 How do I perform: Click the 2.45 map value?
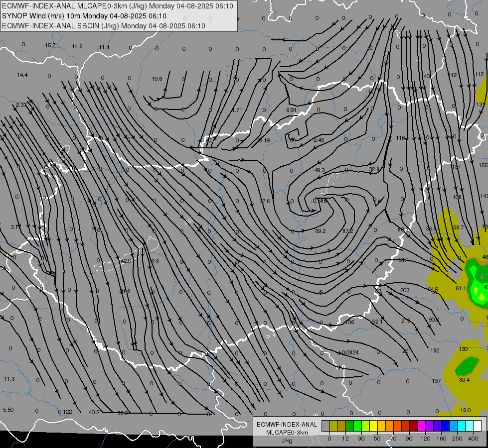tap(319, 140)
